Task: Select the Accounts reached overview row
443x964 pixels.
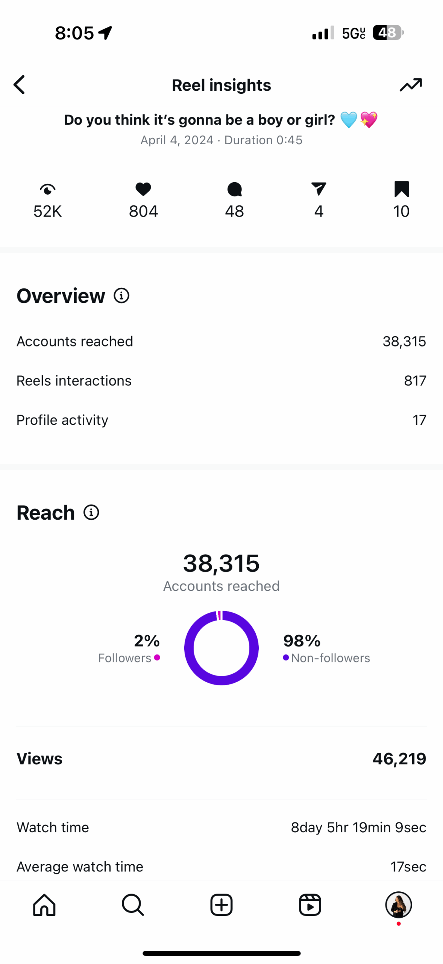Action: tap(221, 342)
